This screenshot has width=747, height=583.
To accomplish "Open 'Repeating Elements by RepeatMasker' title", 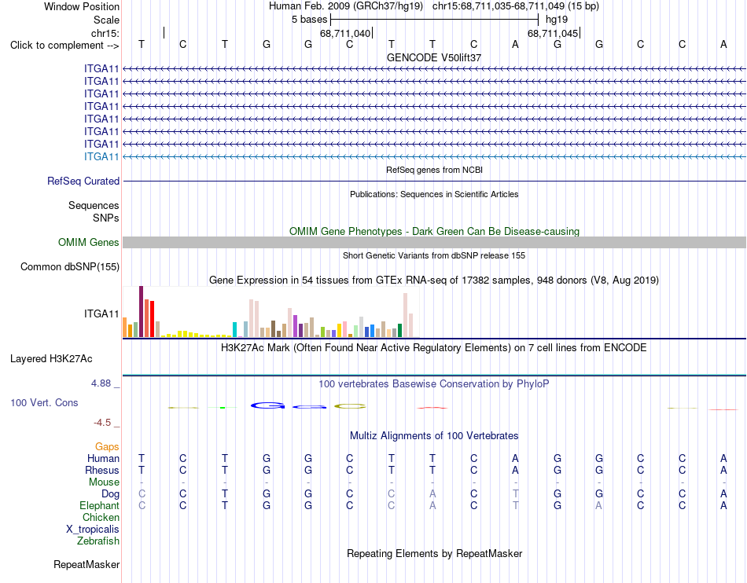I will click(434, 554).
